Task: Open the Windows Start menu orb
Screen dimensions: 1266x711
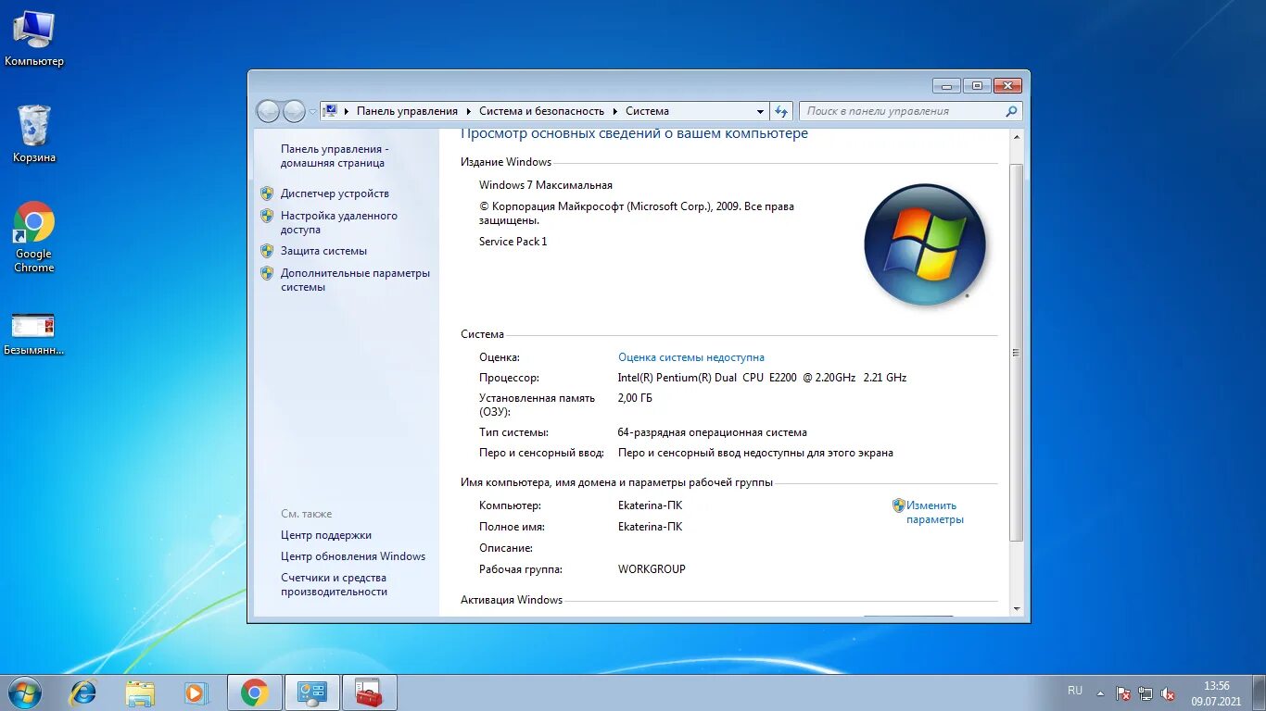Action: coord(24,692)
